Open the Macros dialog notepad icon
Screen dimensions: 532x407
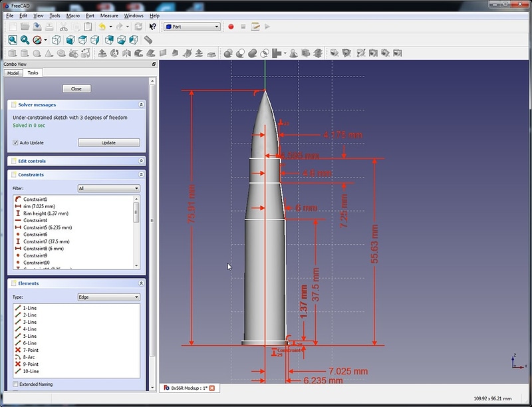[255, 27]
